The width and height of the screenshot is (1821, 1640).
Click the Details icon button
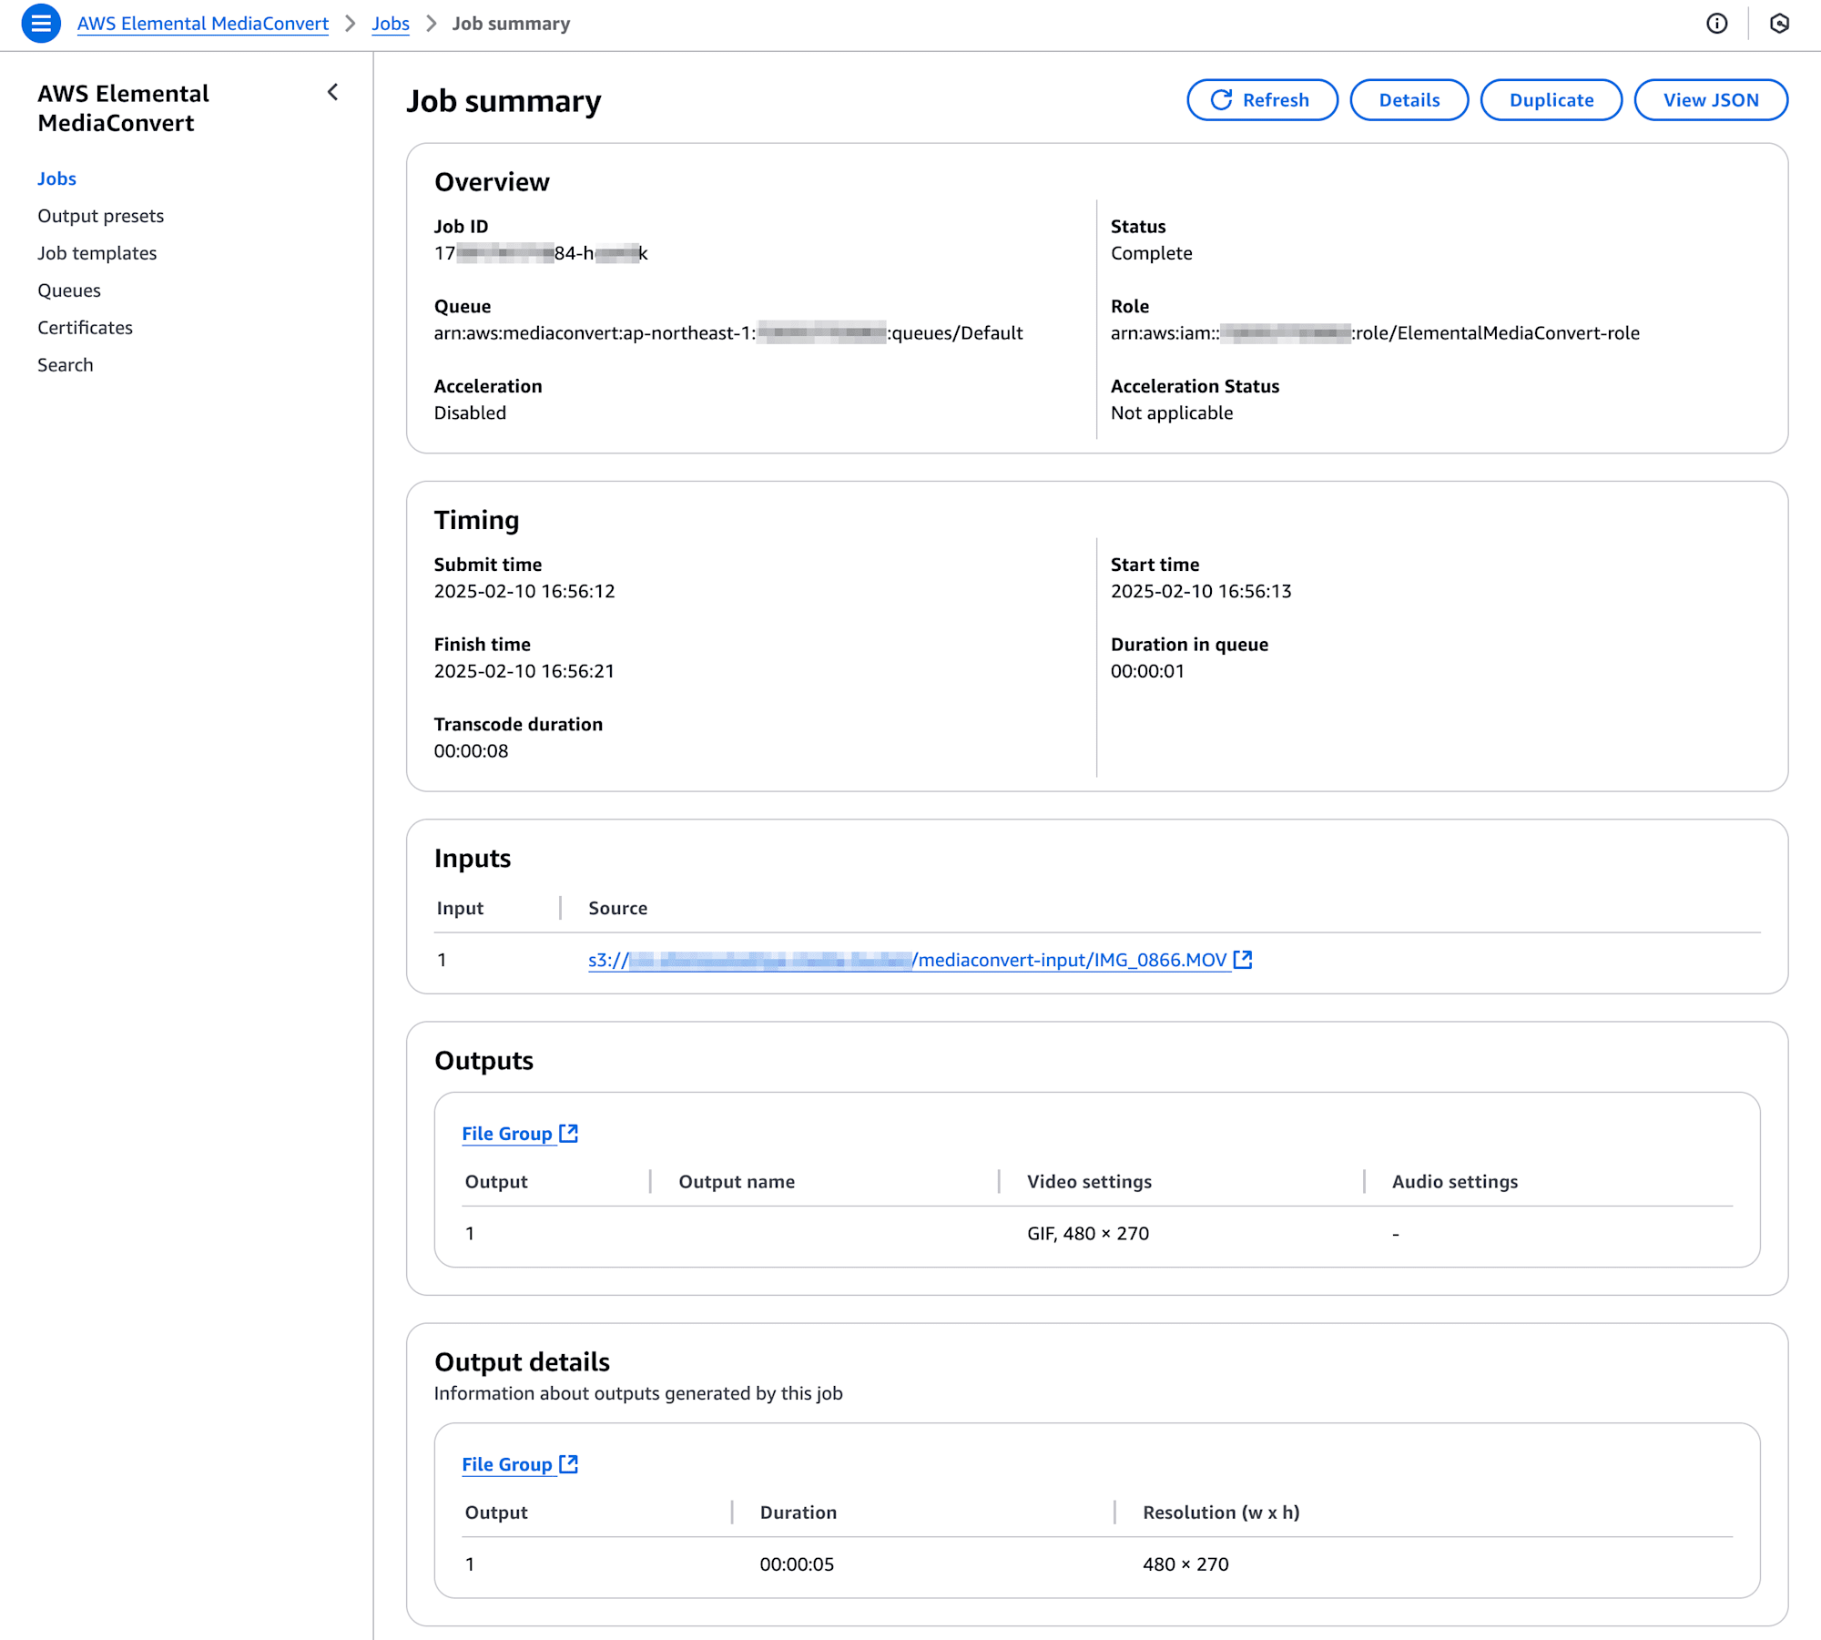click(x=1408, y=100)
